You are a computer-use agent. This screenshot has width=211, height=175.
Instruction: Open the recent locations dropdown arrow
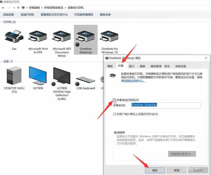[x=14, y=8]
